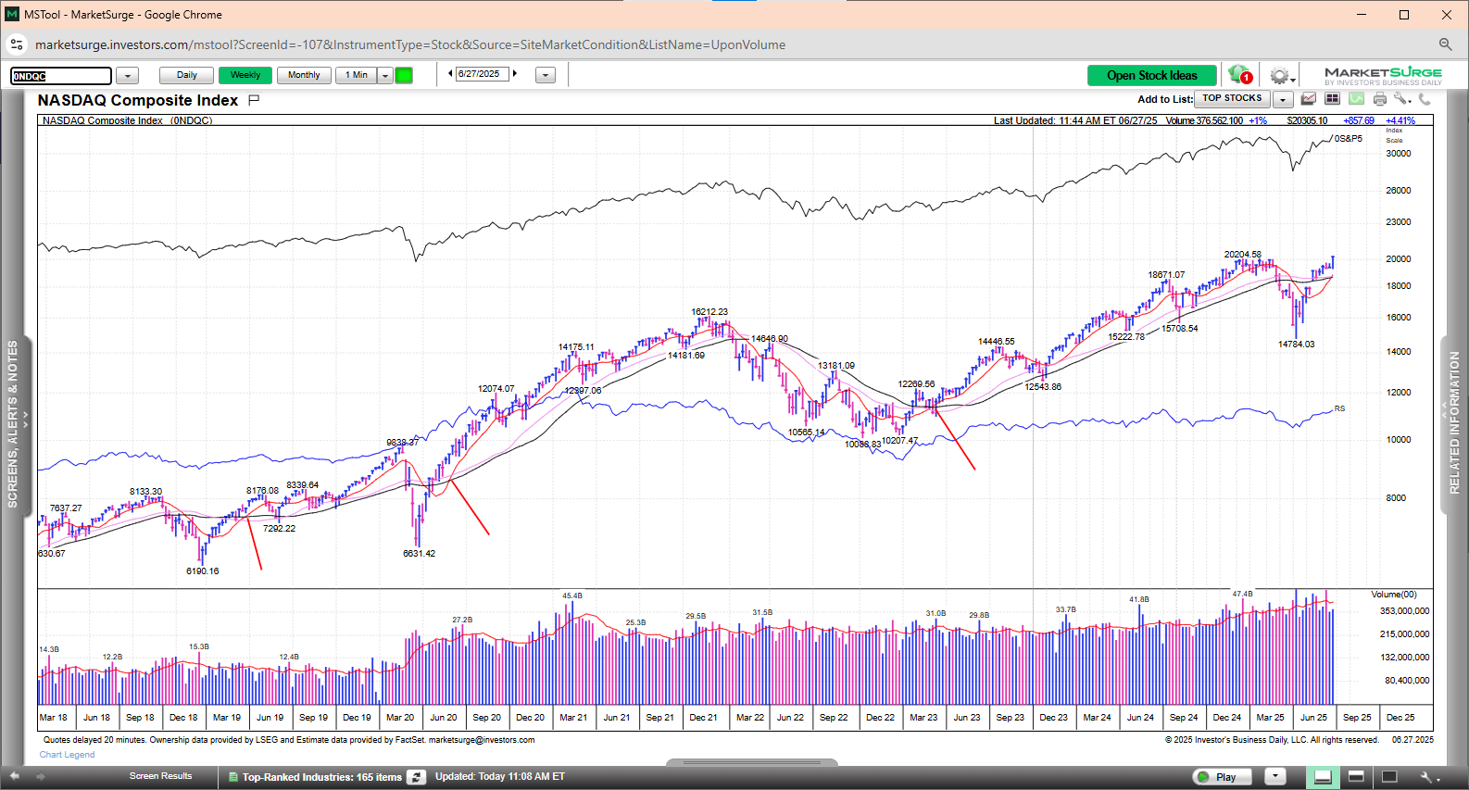
Task: Click the 0S&P5 comparison line label
Action: coord(1348,139)
